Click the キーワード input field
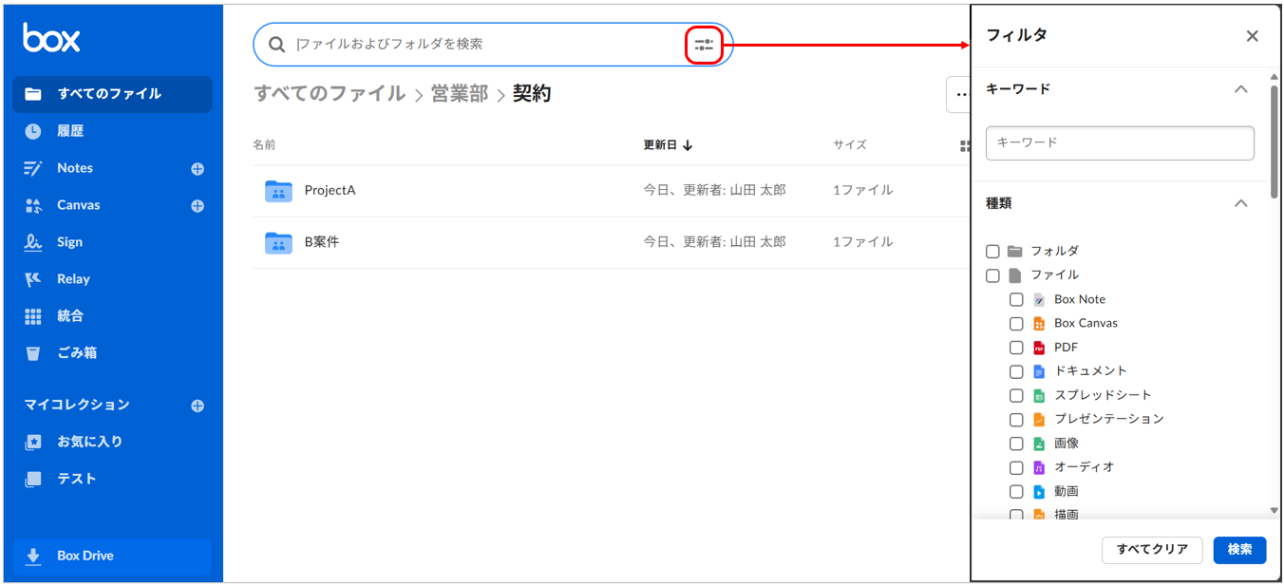Image resolution: width=1284 pixels, height=586 pixels. [x=1120, y=142]
